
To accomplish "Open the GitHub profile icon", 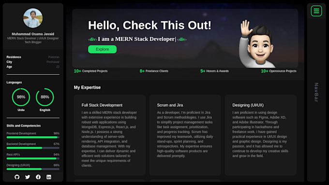I will tap(17, 177).
